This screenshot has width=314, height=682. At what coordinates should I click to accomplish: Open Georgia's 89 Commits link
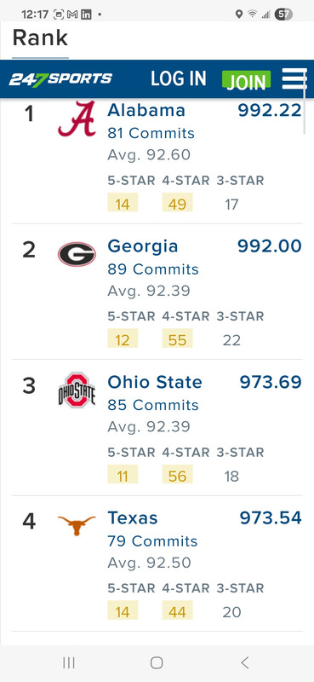[153, 269]
